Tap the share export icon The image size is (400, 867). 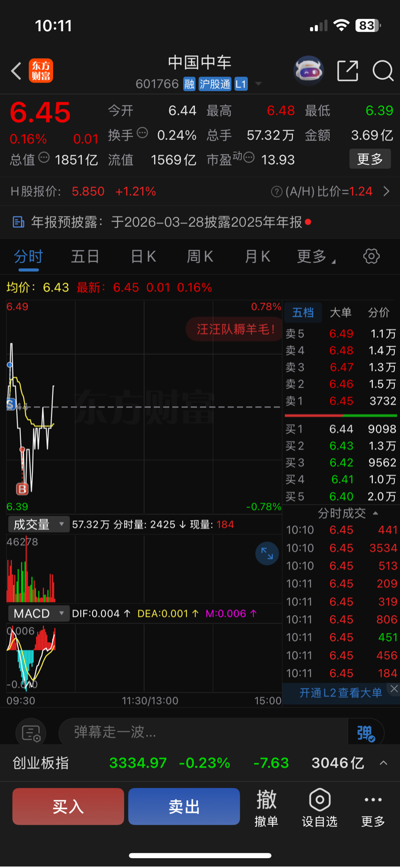(348, 71)
